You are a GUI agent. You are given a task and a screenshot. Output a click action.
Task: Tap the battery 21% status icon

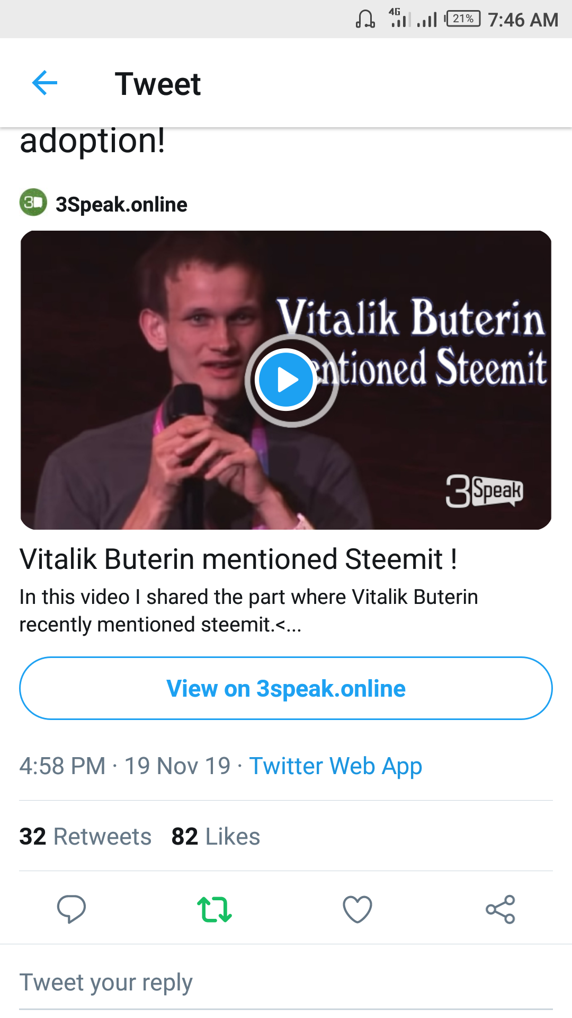[x=462, y=19]
